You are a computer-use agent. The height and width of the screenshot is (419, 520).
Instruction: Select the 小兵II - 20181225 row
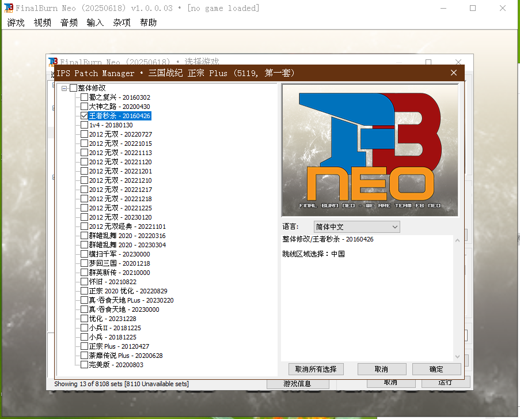[x=115, y=328]
